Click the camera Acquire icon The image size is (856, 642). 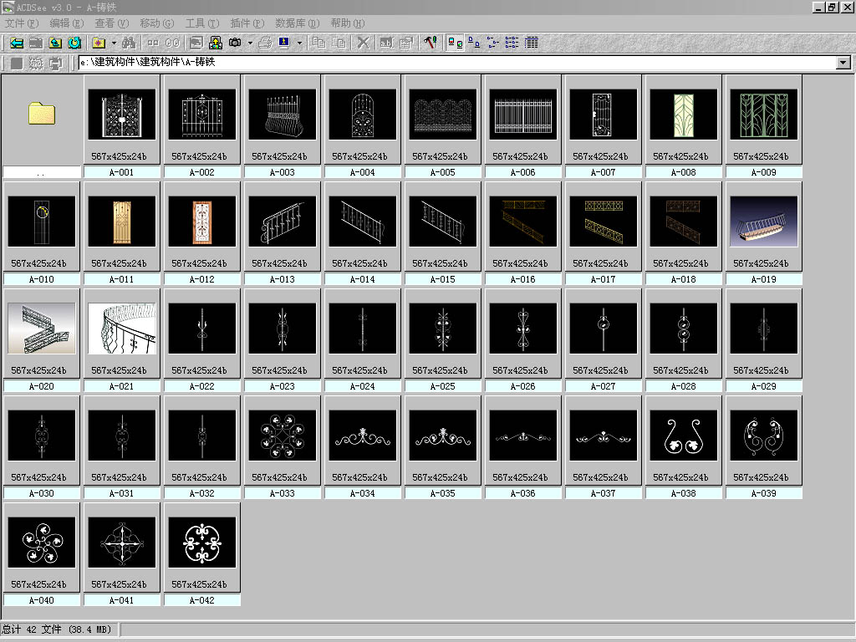tap(235, 42)
